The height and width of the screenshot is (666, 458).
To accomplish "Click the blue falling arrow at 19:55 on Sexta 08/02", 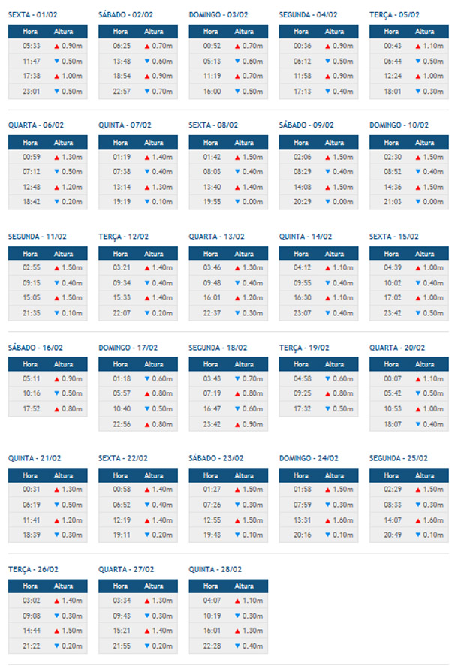I will (237, 202).
